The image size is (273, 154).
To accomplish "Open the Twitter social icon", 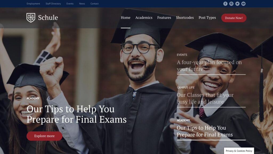I will click(x=237, y=4).
